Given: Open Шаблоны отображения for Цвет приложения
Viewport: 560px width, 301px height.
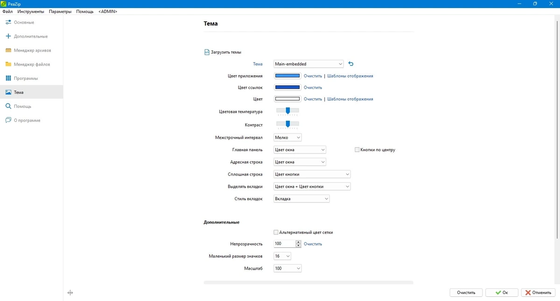Looking at the screenshot, I should [350, 76].
